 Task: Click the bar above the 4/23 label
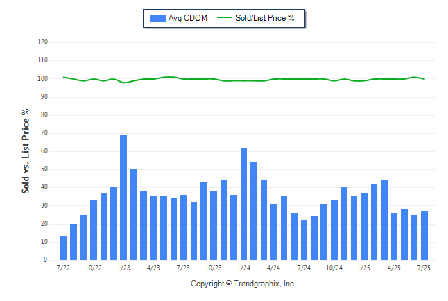(x=153, y=228)
